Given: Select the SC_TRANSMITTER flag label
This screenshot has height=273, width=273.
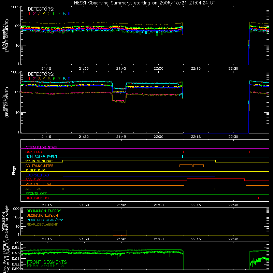Looking at the screenshot, I should tap(39, 166).
